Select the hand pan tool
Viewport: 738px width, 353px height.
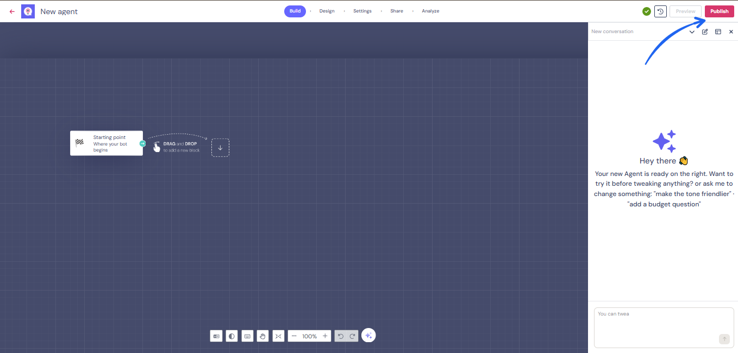point(263,336)
